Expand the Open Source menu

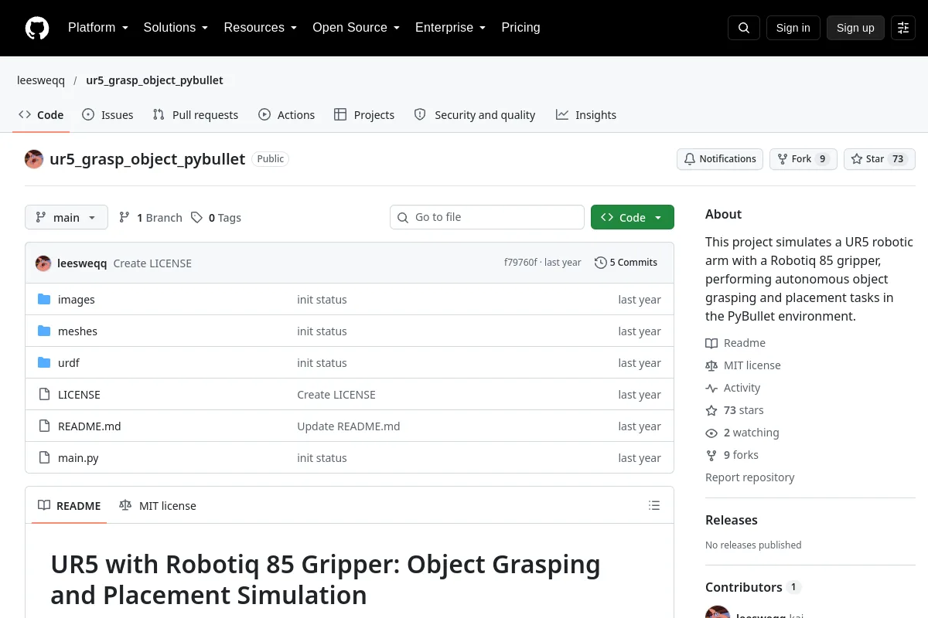pyautogui.click(x=357, y=28)
